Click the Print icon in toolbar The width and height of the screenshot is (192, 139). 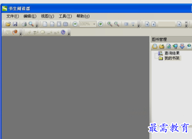[x=24, y=24]
